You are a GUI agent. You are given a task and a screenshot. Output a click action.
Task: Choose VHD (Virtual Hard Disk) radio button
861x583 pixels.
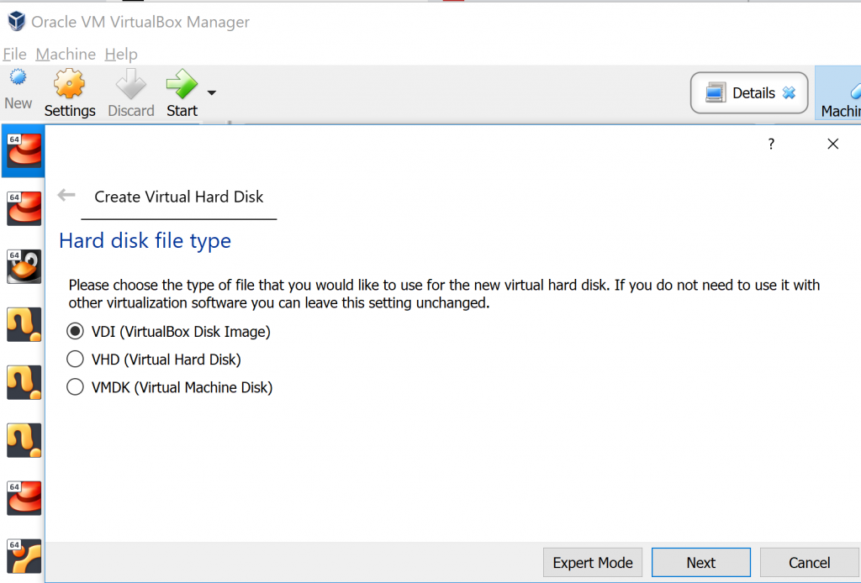click(154, 360)
